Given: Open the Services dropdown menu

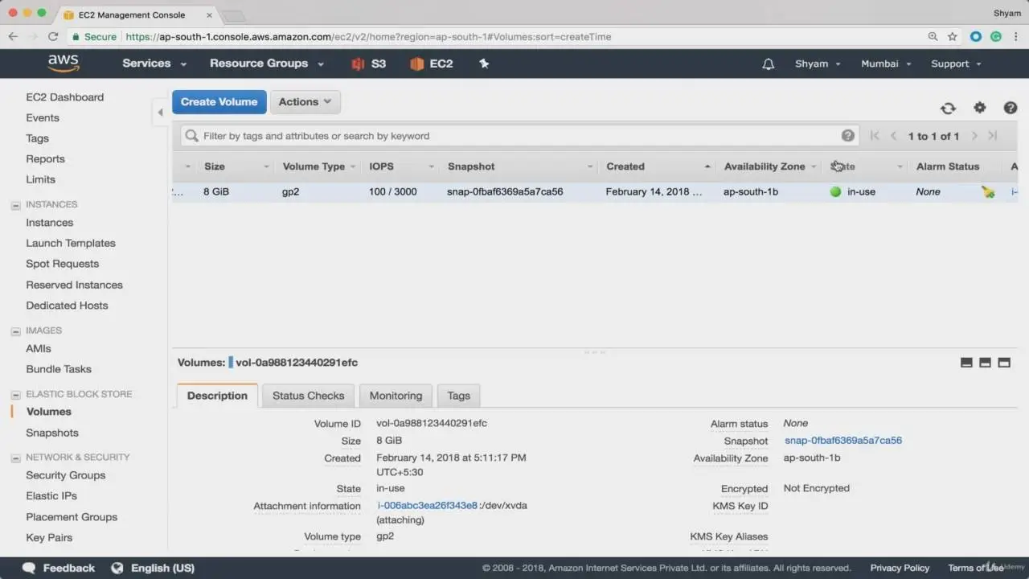Looking at the screenshot, I should pyautogui.click(x=154, y=64).
